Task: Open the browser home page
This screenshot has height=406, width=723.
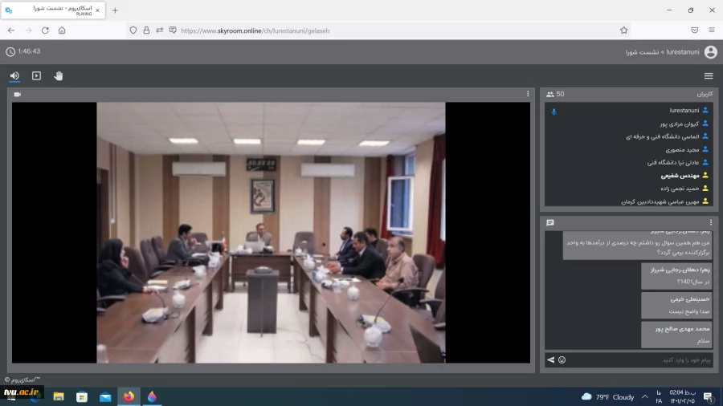Action: (62, 30)
